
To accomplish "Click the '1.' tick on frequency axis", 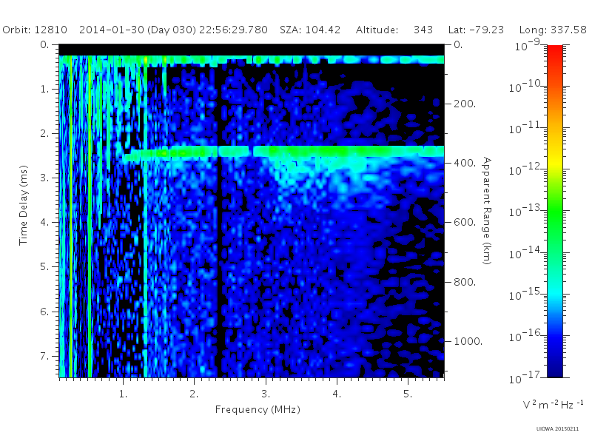I will 123,394.
